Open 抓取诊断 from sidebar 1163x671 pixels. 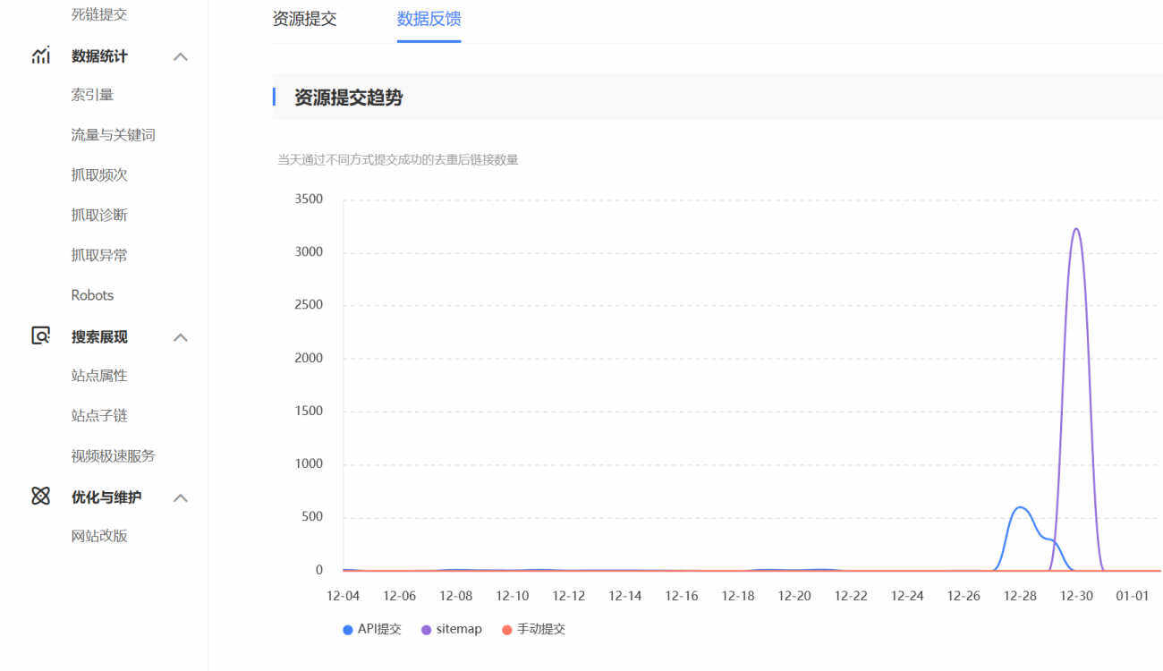click(99, 215)
